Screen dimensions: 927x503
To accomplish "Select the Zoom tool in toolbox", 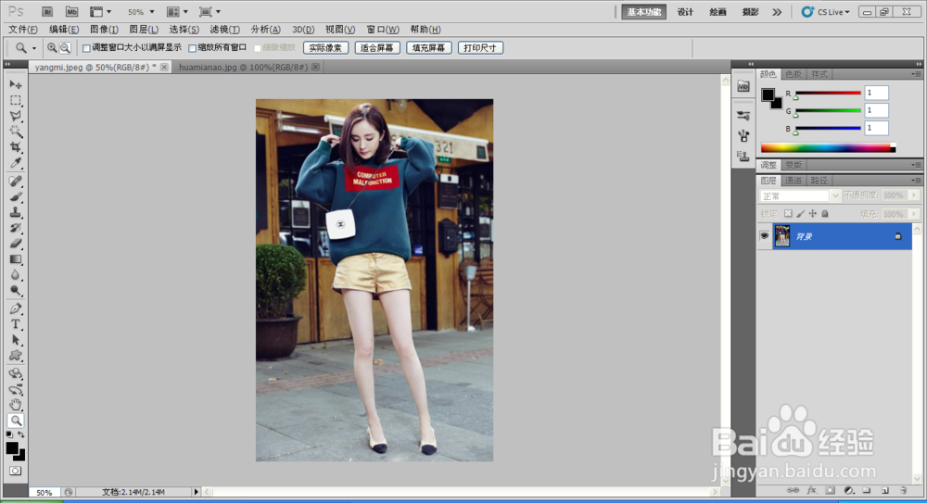I will pos(16,421).
